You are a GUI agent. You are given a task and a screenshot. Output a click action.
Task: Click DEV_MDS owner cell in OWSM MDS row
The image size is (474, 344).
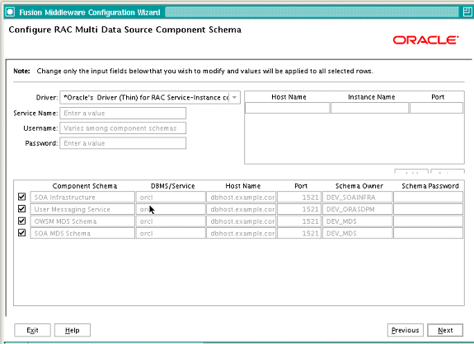[357, 221]
